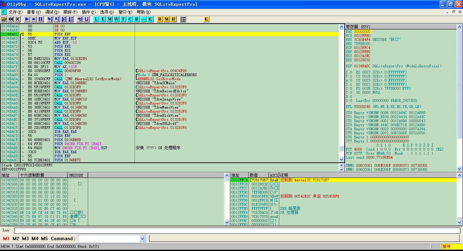Click the blue U toolbar icon
The image size is (463, 251).
point(87,19)
